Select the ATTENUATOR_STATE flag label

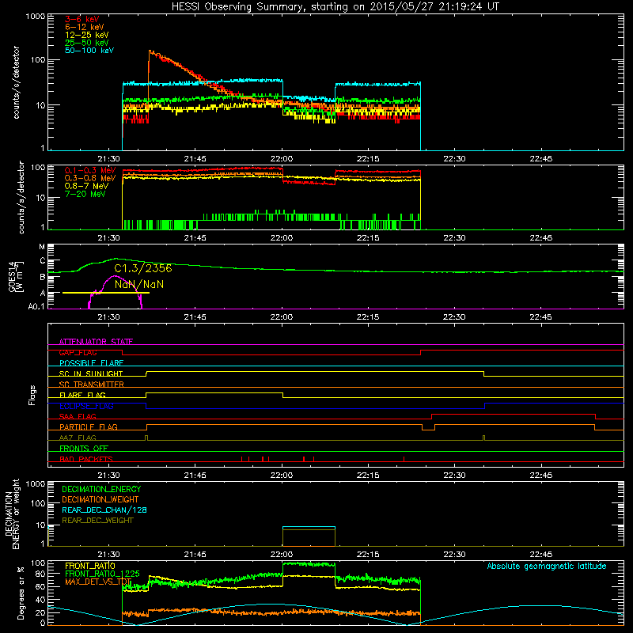96,342
